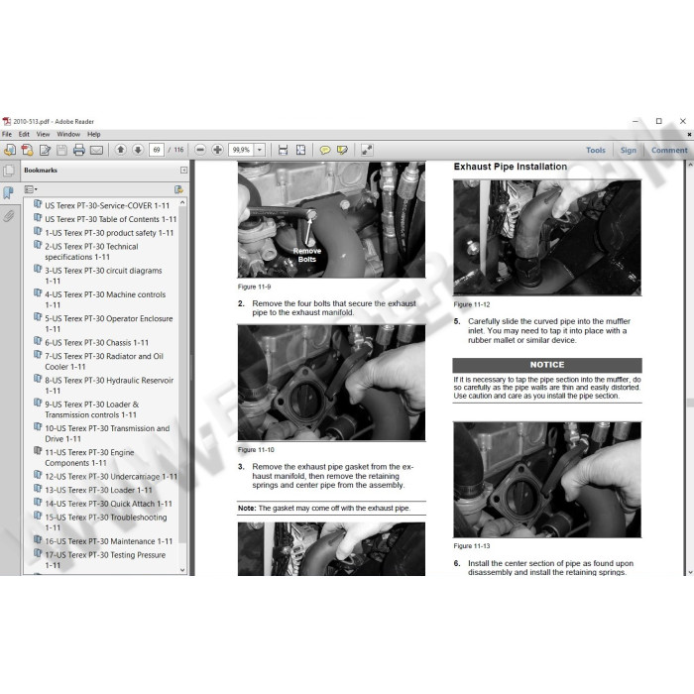Open bookmark 13-US Terex PT-30 Loader
Image resolution: width=694 pixels, height=694 pixels.
[x=98, y=490]
